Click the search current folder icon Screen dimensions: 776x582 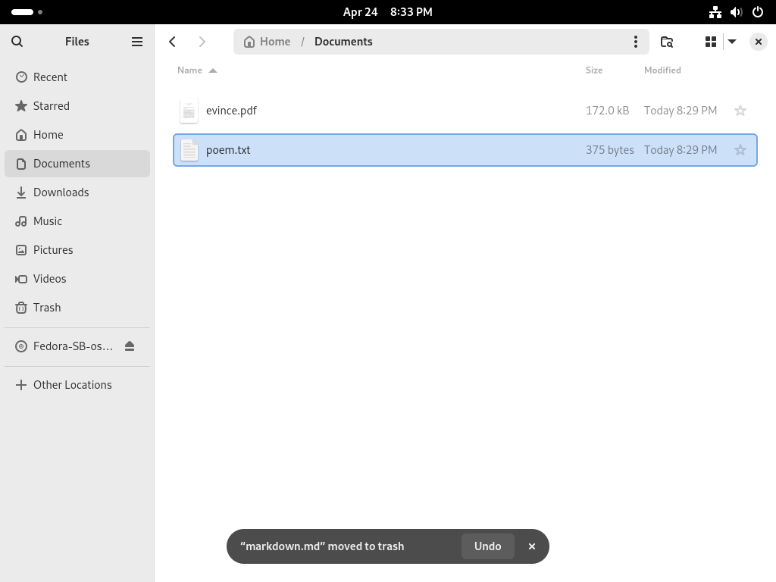pyautogui.click(x=667, y=42)
